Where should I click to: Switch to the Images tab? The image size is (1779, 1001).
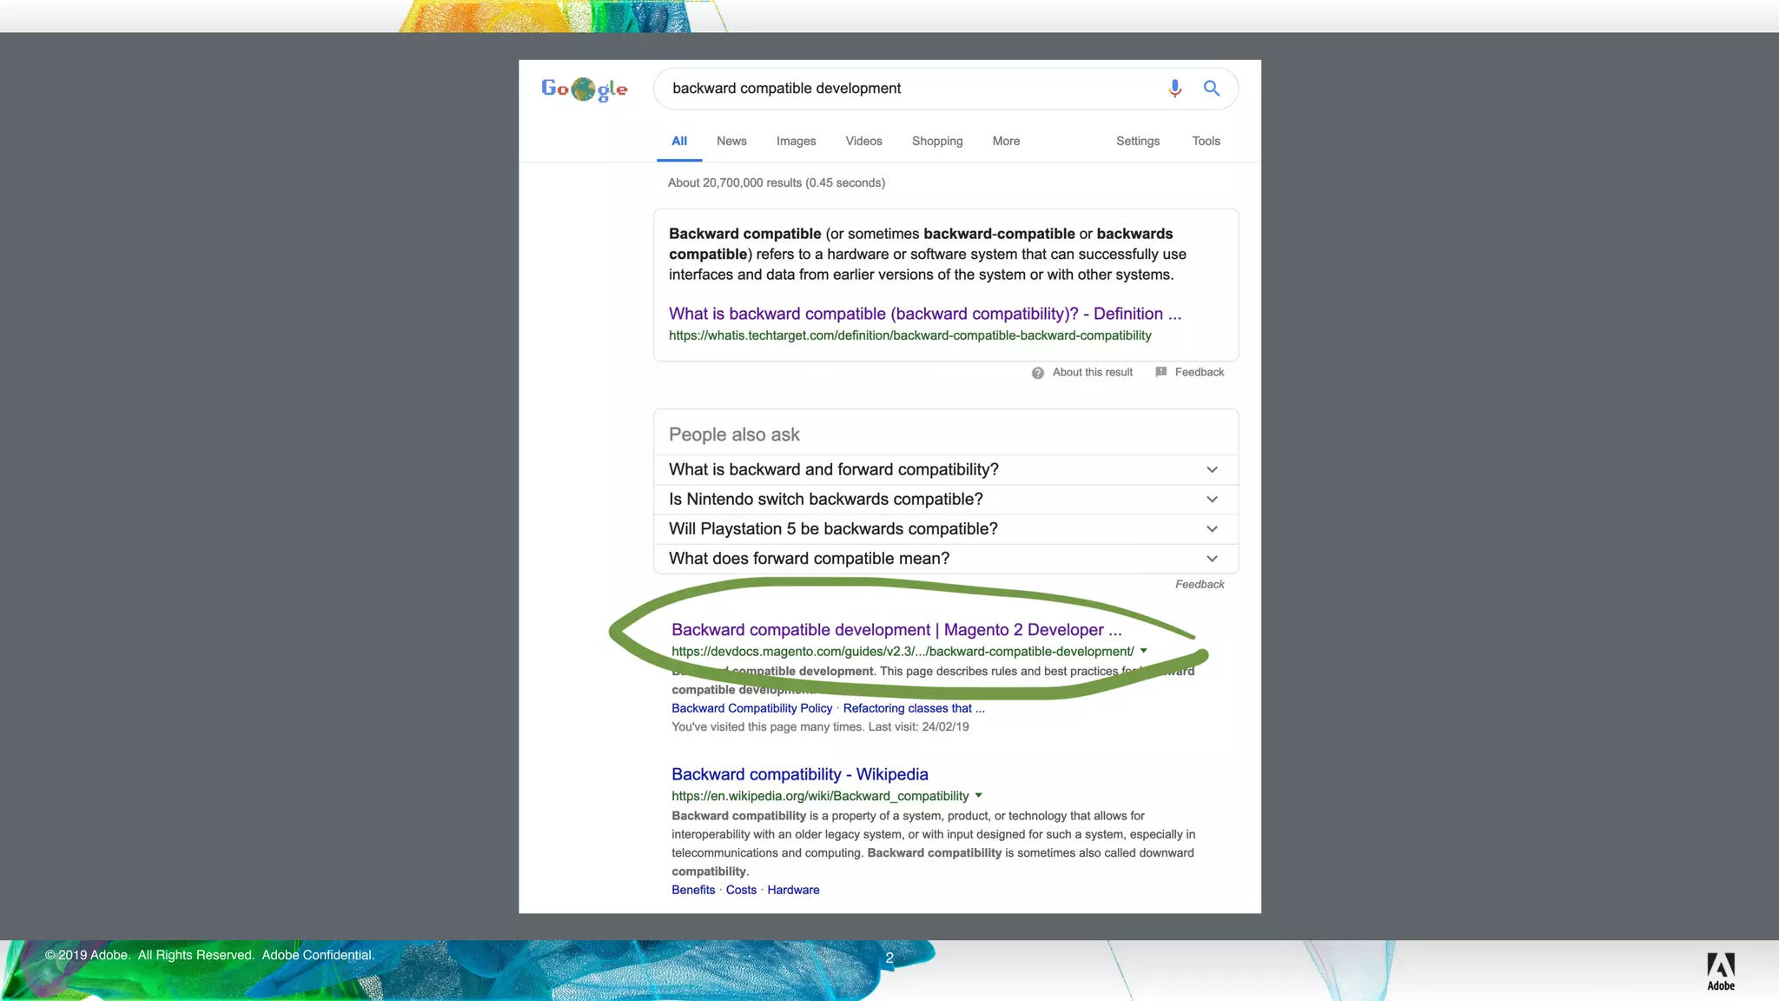(796, 141)
